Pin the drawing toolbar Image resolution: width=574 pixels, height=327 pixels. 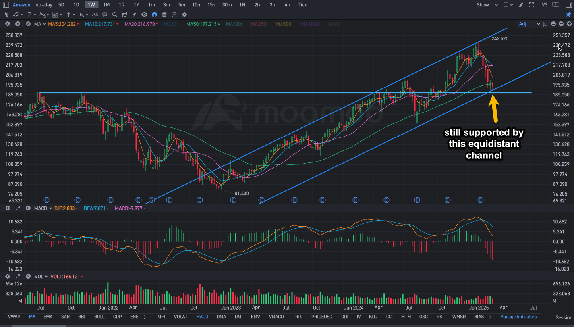point(568,15)
